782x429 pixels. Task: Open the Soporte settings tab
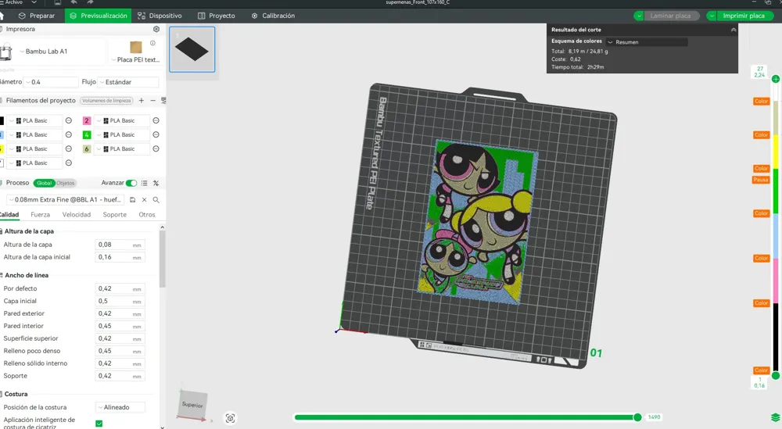(x=115, y=215)
